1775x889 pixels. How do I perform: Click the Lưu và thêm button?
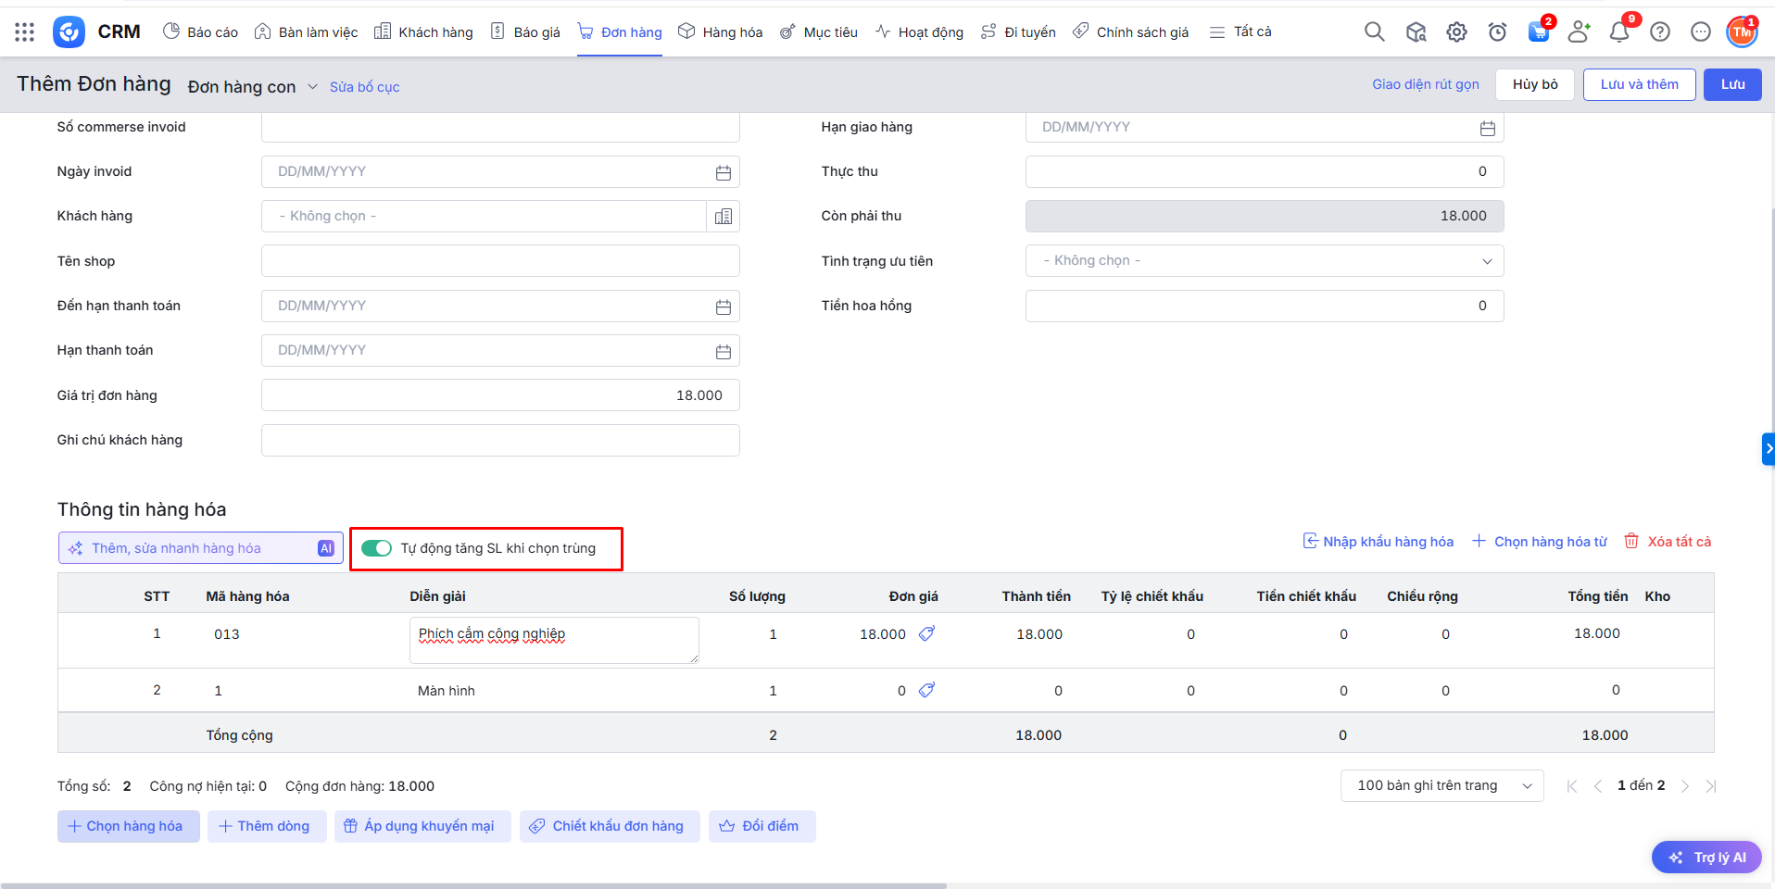(1638, 84)
